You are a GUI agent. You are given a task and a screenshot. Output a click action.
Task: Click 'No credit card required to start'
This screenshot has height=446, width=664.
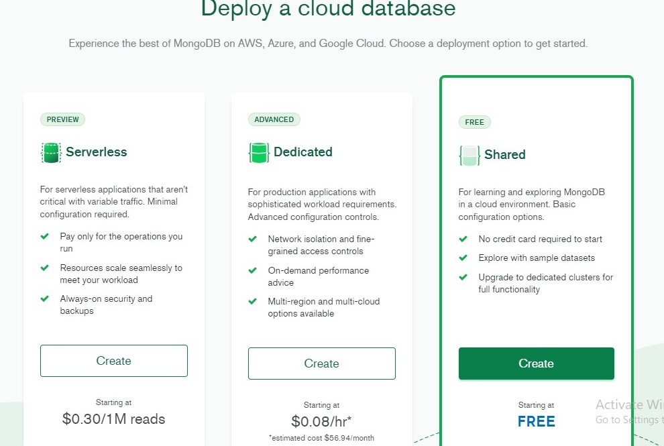click(540, 239)
